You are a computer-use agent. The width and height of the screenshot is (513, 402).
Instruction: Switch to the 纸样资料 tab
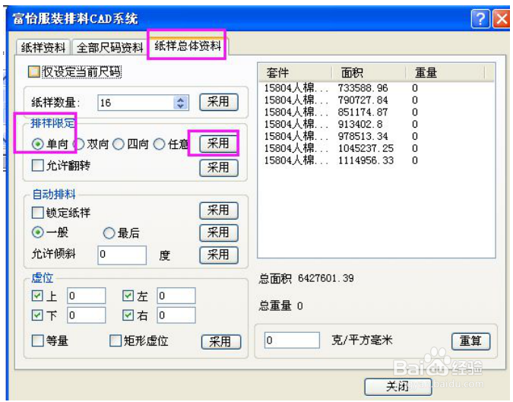[x=43, y=48]
